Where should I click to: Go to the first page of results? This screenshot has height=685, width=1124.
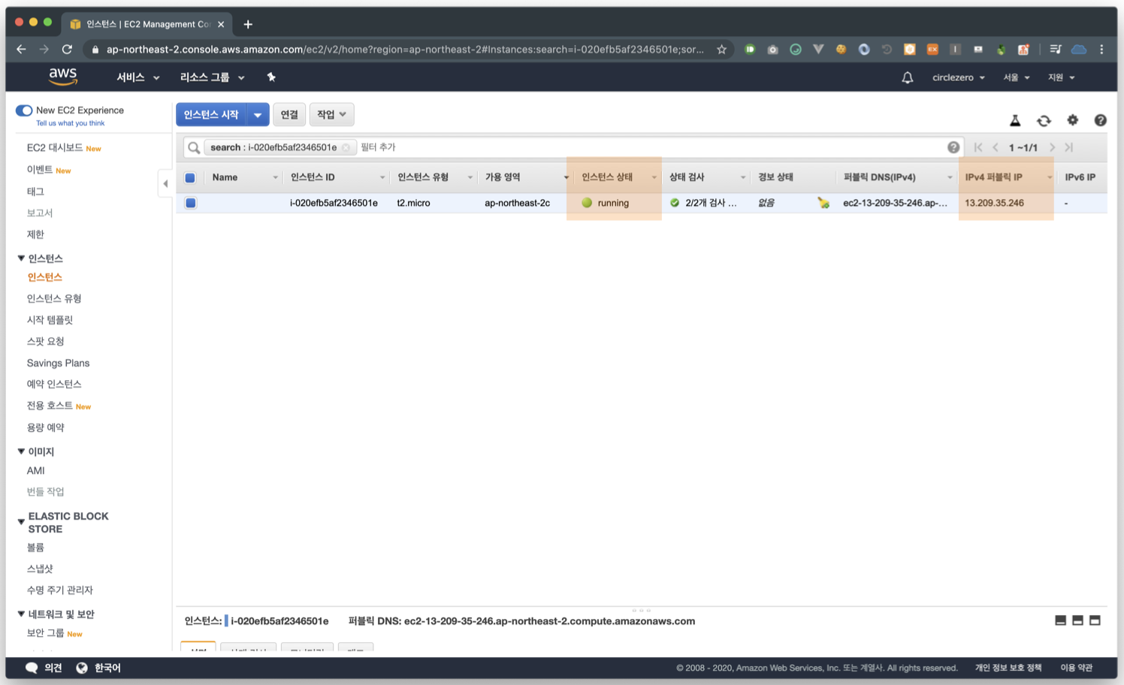(x=978, y=147)
